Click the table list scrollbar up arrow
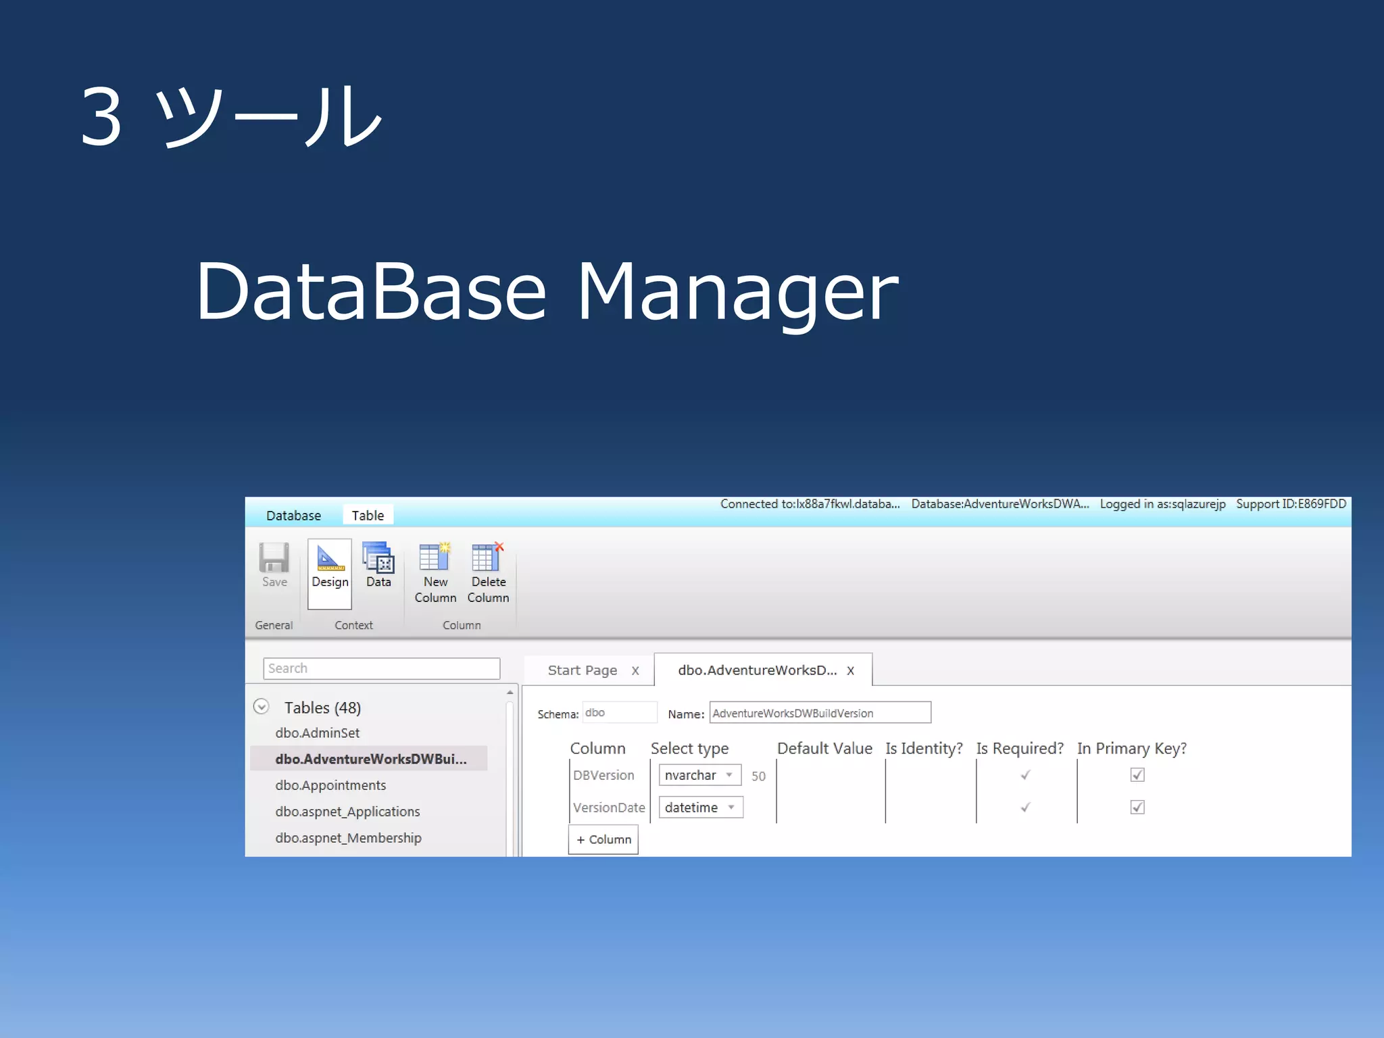This screenshot has width=1384, height=1038. 510,693
